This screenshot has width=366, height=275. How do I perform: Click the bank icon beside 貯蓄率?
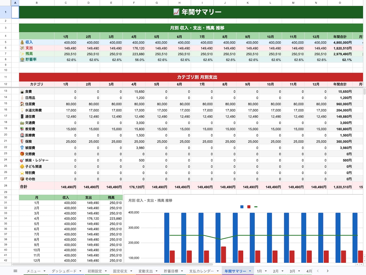point(22,59)
